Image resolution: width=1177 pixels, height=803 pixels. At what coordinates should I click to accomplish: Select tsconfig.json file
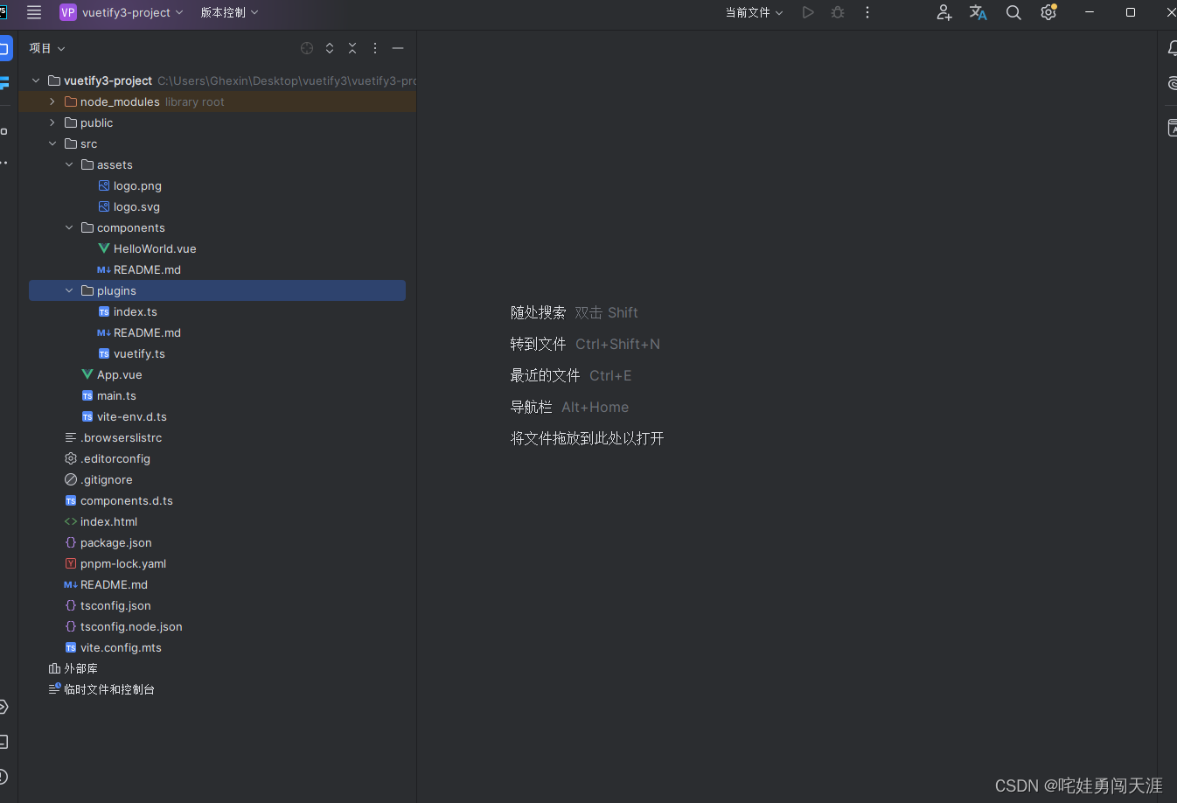[x=115, y=605]
